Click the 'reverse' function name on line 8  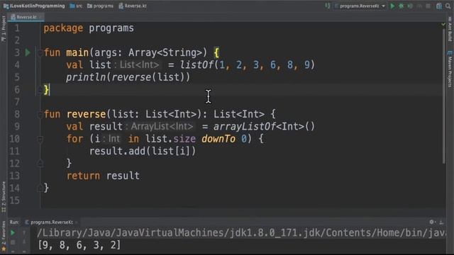pos(87,114)
